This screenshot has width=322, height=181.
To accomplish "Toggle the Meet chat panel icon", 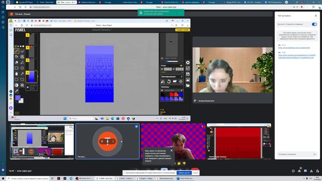I will (x=305, y=171).
